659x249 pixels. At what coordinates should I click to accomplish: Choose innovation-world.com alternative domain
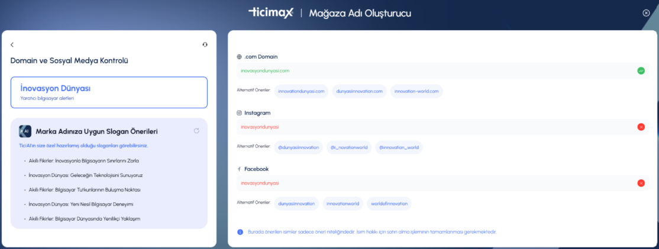pyautogui.click(x=416, y=91)
